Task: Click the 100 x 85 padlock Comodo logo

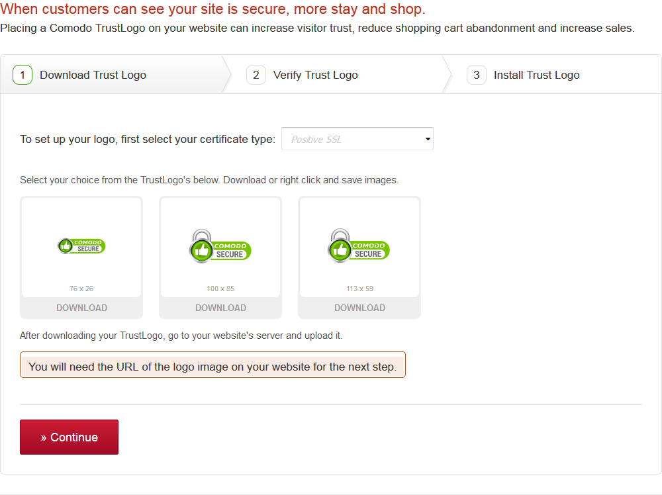Action: coord(220,246)
